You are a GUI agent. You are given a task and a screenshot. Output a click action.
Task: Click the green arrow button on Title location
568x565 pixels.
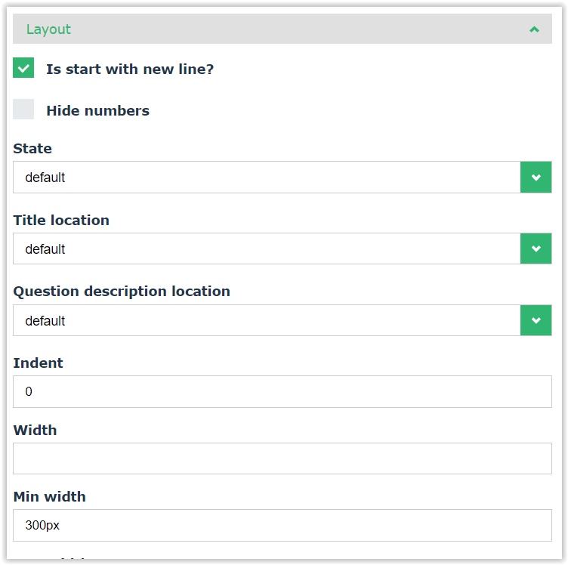point(536,249)
